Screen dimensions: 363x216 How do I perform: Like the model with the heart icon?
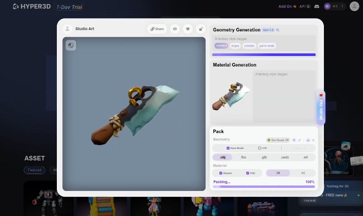click(188, 29)
